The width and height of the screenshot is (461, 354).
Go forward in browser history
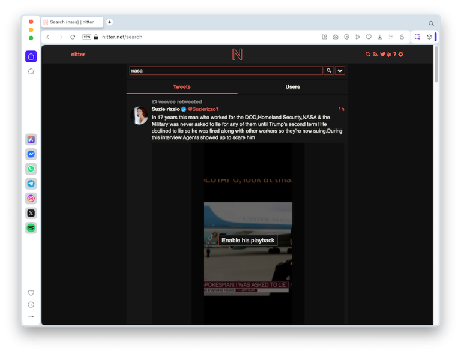61,37
